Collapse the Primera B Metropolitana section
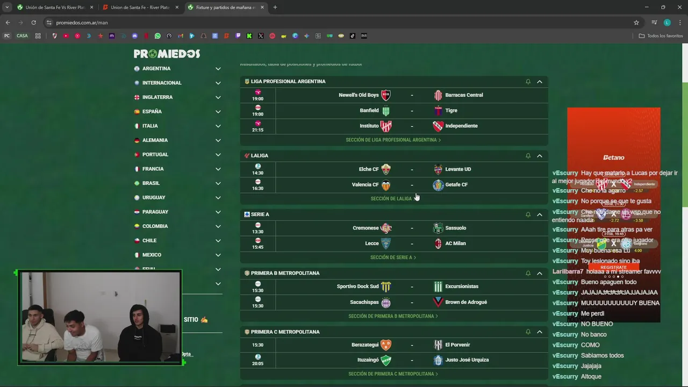Viewport: 688px width, 387px height. tap(540, 273)
